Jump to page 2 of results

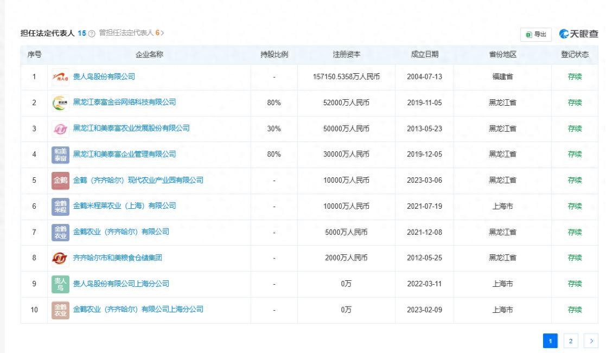(571, 341)
